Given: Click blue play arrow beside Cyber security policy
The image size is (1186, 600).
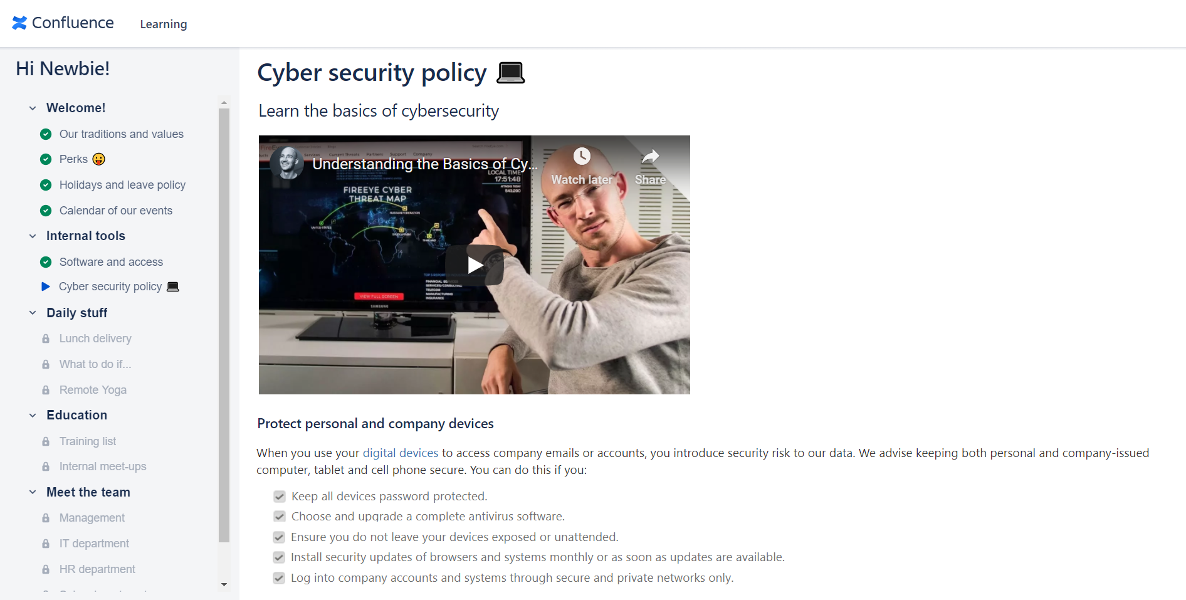Looking at the screenshot, I should tap(45, 287).
